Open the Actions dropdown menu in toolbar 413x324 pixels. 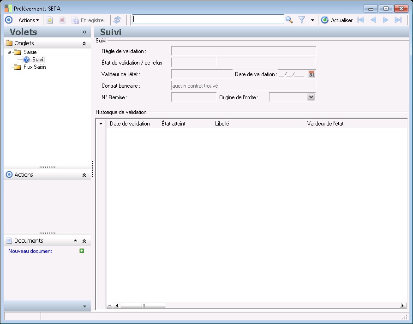point(29,20)
